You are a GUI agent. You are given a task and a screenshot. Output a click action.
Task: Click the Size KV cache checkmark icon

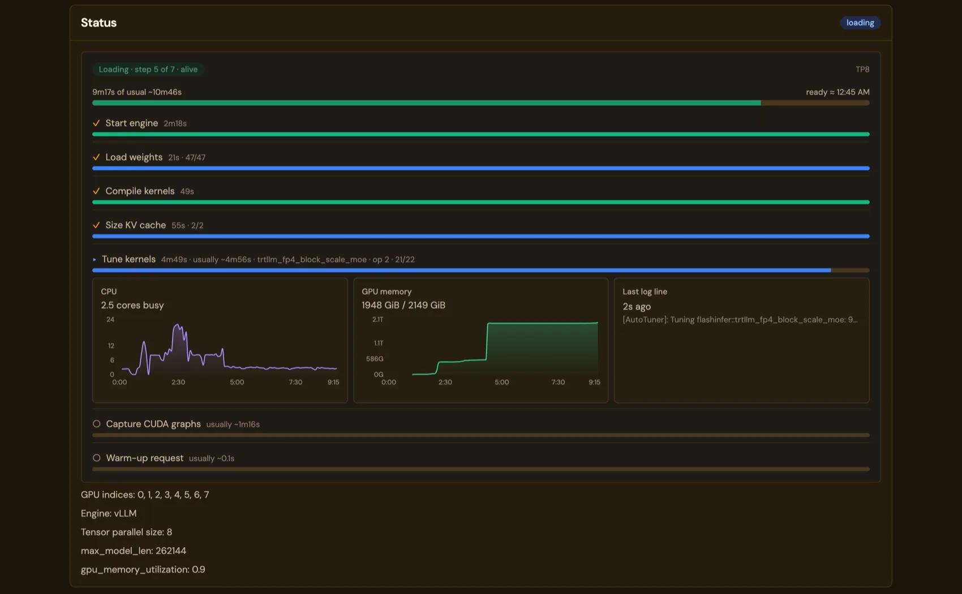[96, 225]
